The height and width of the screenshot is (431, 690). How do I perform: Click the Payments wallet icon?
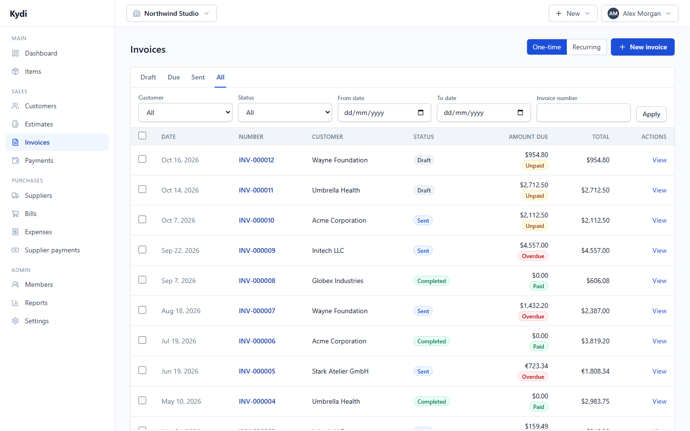tap(15, 160)
